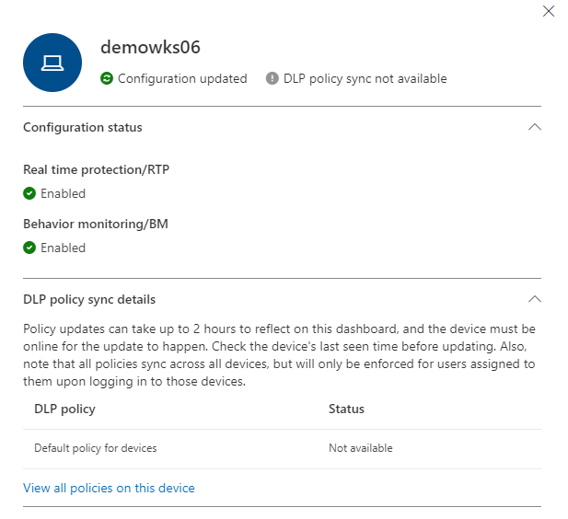Click the demowks06 device name title
The height and width of the screenshot is (519, 568).
[x=150, y=48]
